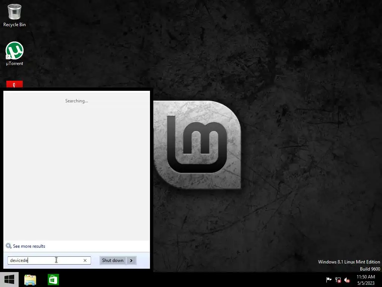
Task: Open the Action Center flag icon
Action: point(329,280)
